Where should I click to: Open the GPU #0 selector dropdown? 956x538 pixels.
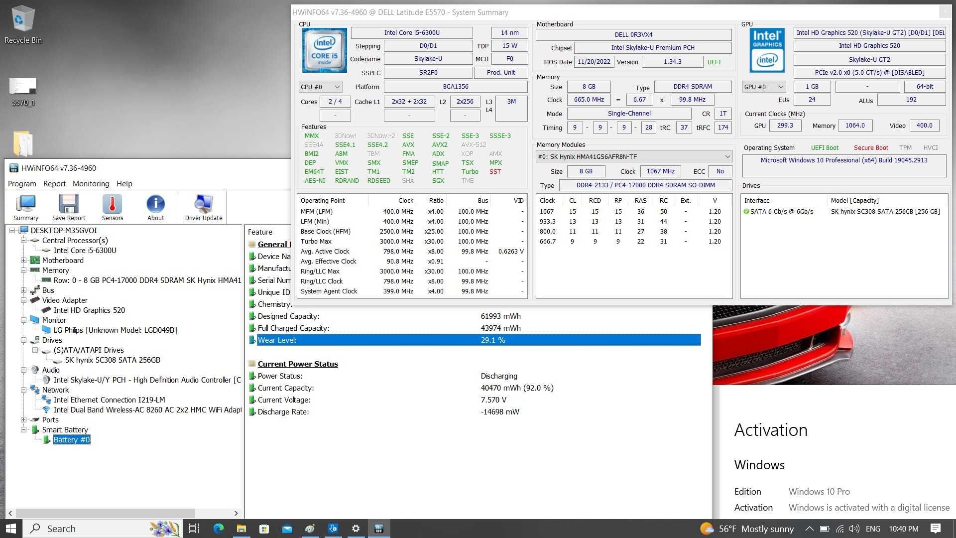point(764,87)
